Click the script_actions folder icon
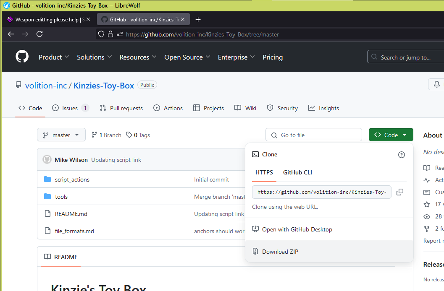444x291 pixels. [47, 179]
